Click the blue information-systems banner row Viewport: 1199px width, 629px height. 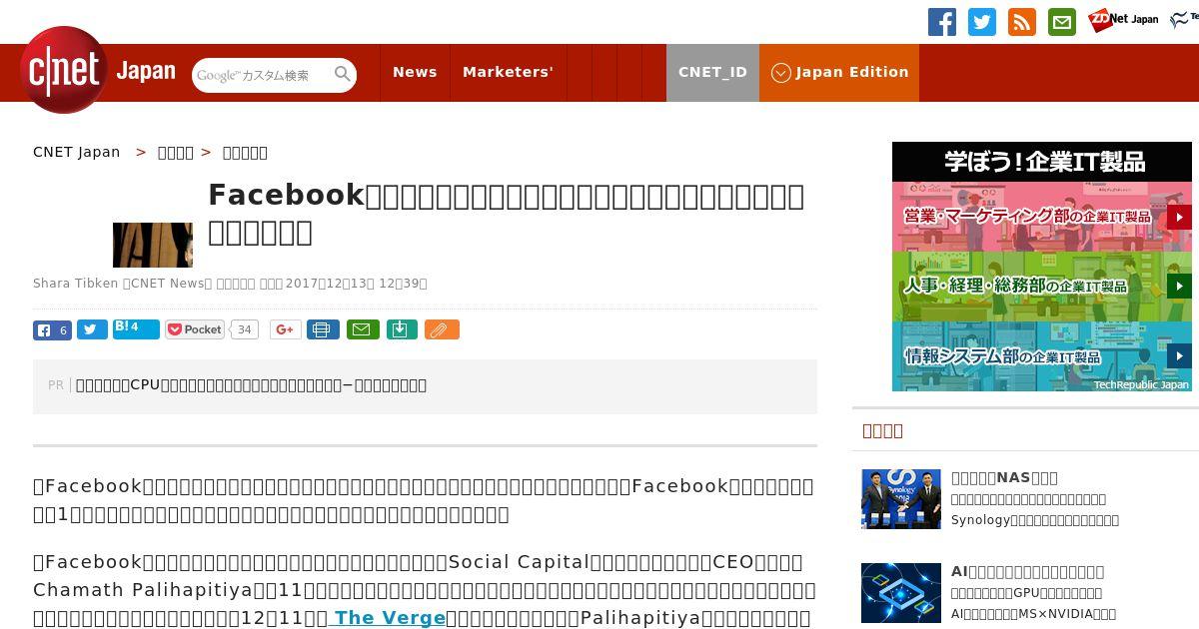(x=1042, y=356)
